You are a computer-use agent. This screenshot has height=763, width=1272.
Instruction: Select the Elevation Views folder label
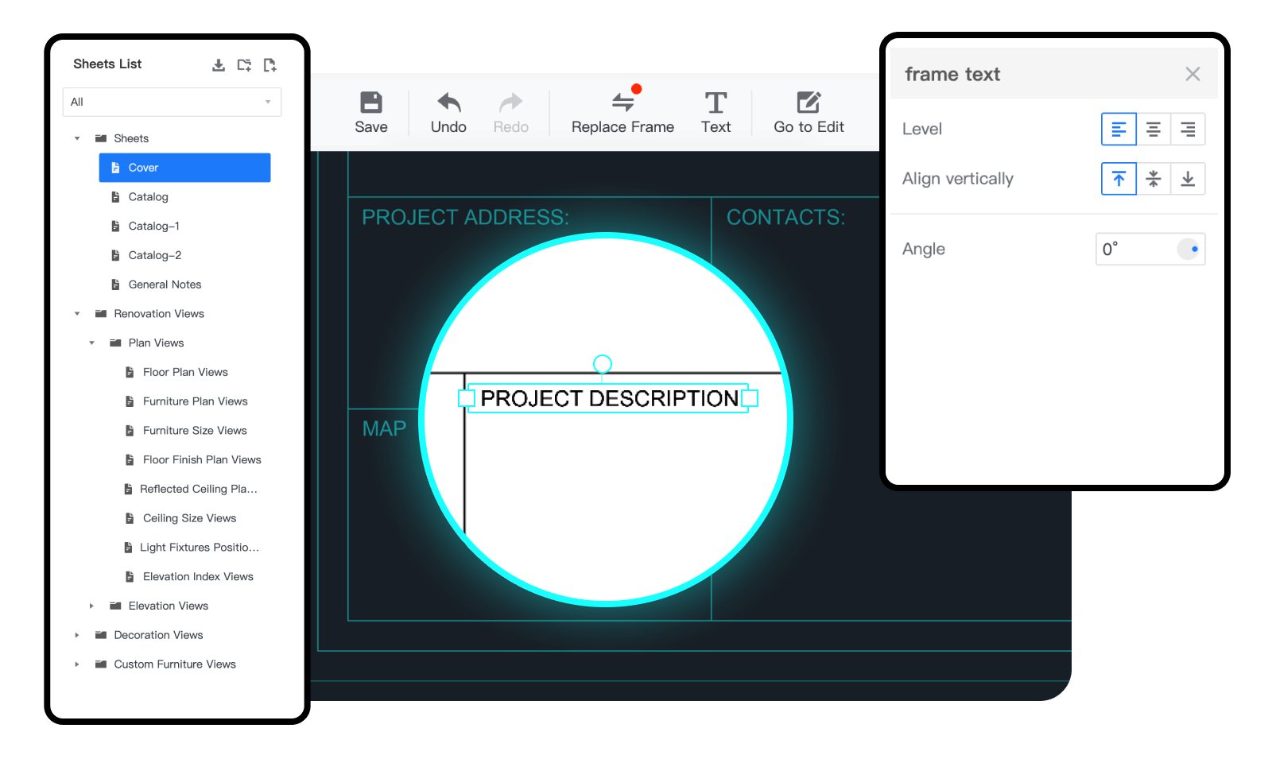(x=169, y=606)
